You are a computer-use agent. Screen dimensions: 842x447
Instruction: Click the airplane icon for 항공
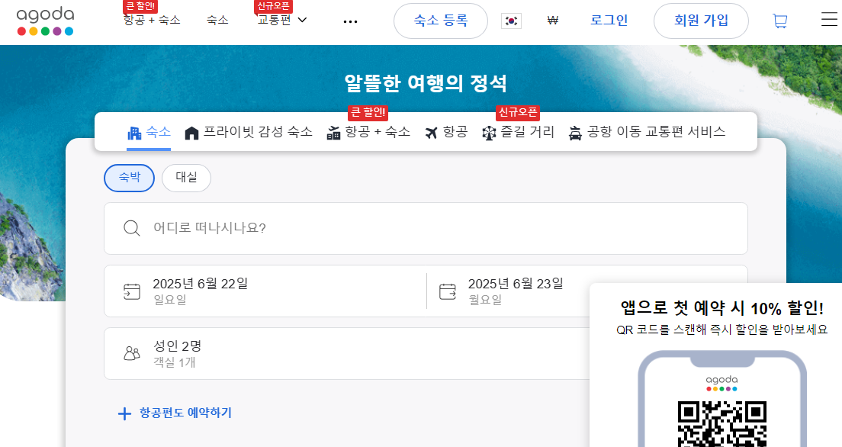[x=431, y=133]
